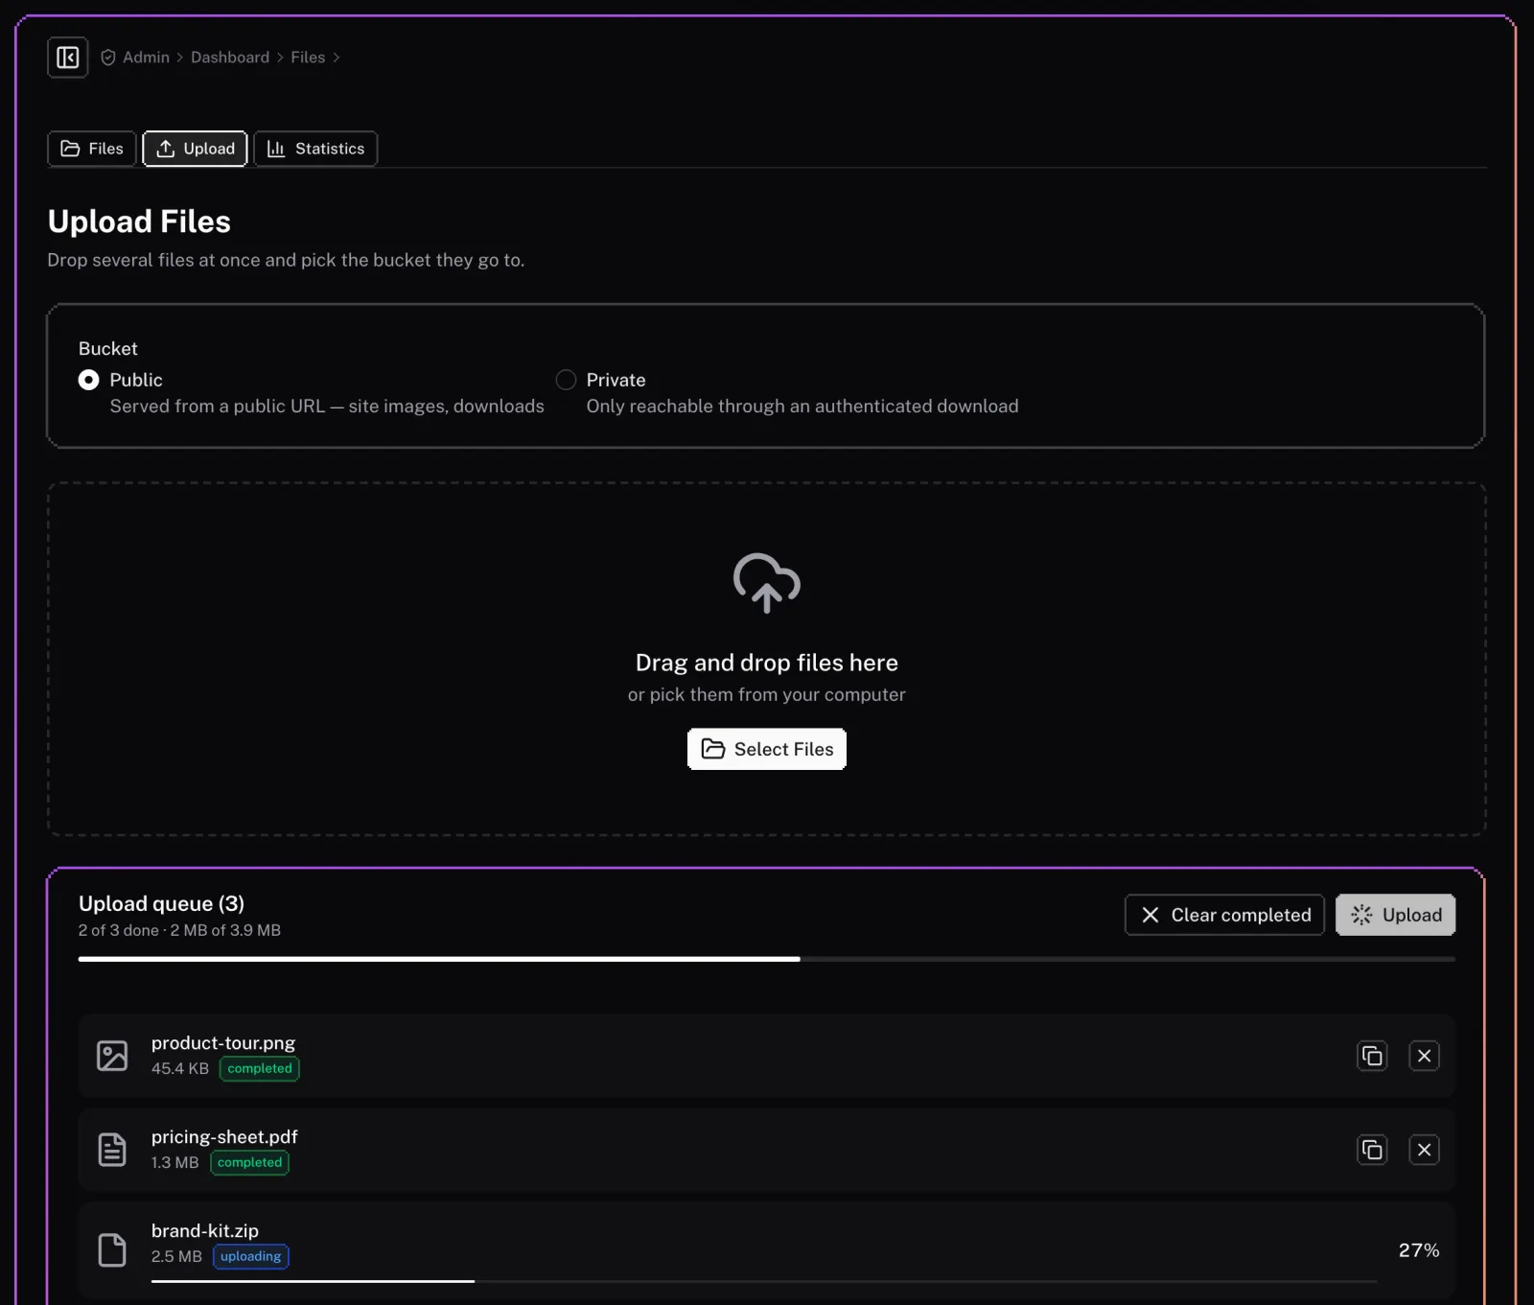Remove pricing-sheet.pdf from queue
The image size is (1534, 1305).
(x=1424, y=1150)
